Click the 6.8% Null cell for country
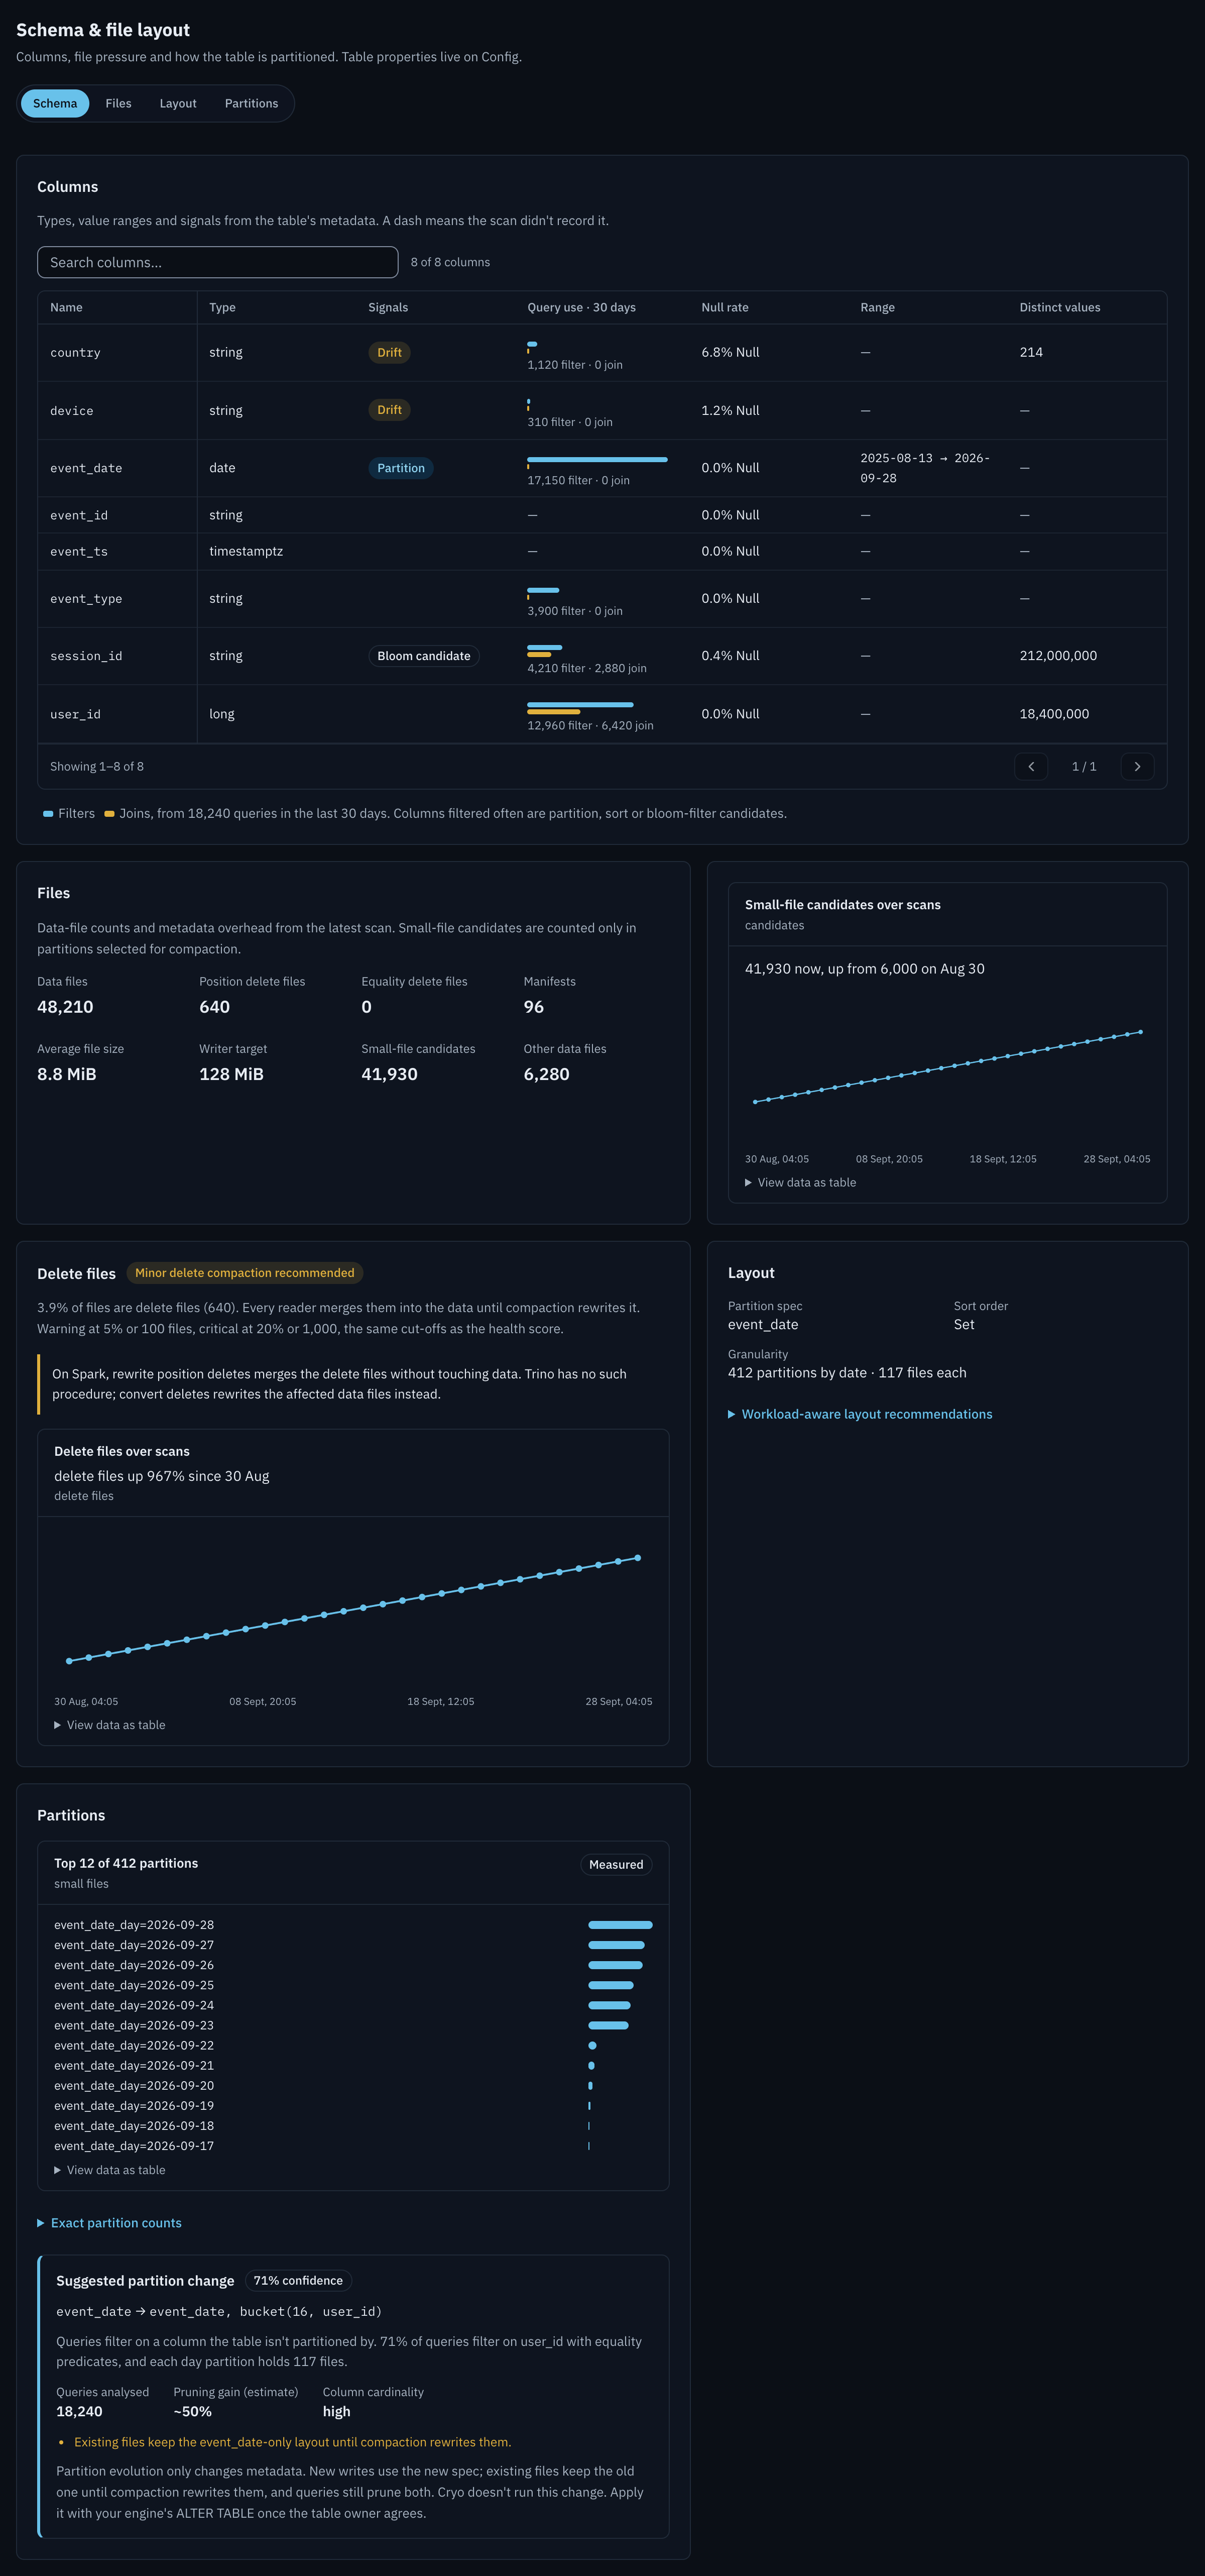Screen dimensions: 1205x2576 (x=731, y=352)
